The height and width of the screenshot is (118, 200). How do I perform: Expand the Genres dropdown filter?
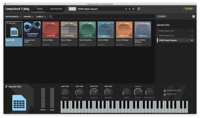click(28, 17)
